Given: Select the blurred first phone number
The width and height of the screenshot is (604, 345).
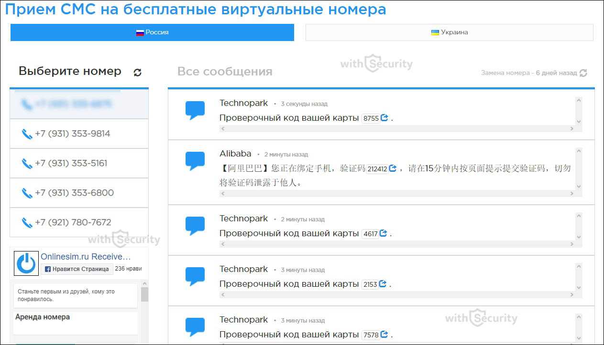Looking at the screenshot, I should 79,104.
